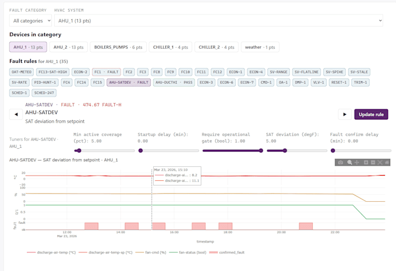
Task: Open the FC1 FAULT rule chip
Action: pos(107,72)
